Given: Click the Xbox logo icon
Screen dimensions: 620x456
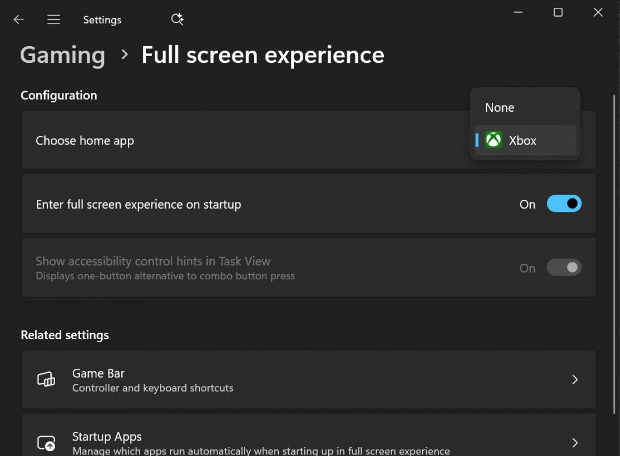Looking at the screenshot, I should tap(493, 140).
